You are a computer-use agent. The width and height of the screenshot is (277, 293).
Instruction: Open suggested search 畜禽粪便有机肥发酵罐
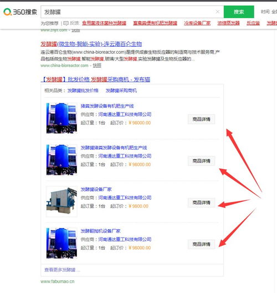155,23
